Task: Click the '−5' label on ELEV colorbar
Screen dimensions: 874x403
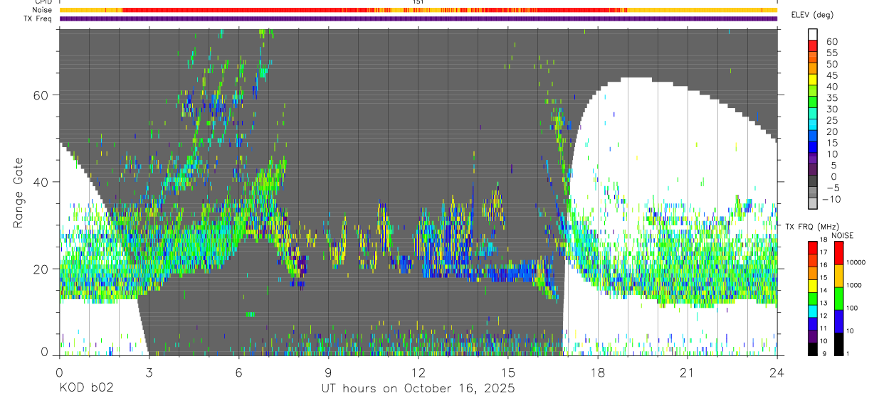Action: coord(832,188)
